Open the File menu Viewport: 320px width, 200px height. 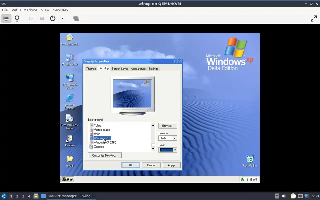5,10
